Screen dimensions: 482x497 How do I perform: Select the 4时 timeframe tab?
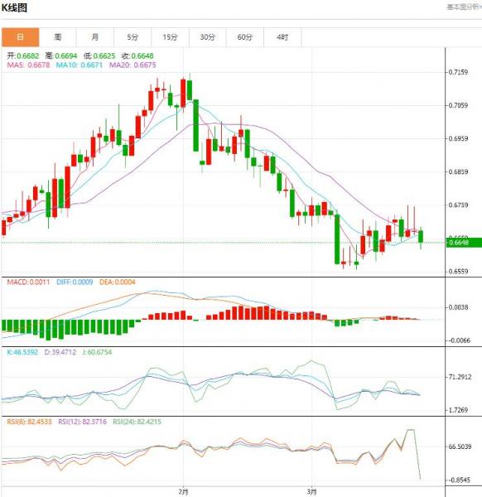[282, 37]
